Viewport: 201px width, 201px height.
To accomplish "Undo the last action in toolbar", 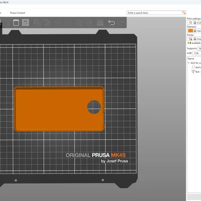I will tap(112, 23).
